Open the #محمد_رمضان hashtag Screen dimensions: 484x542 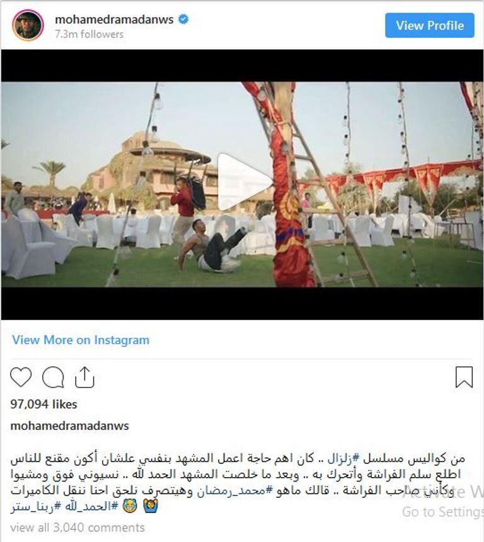tap(235, 490)
